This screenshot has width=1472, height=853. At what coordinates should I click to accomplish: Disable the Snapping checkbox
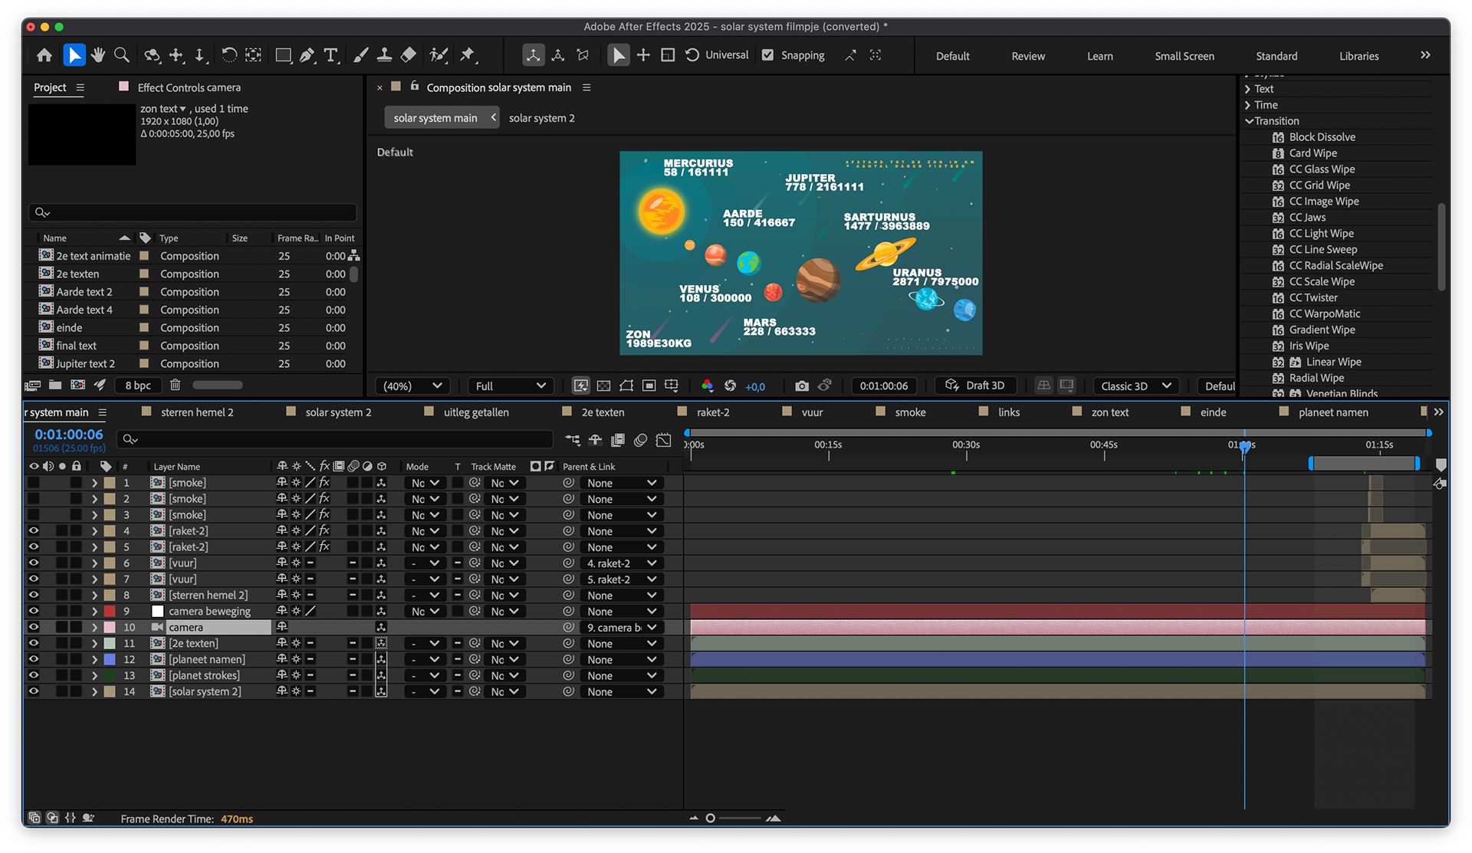(x=767, y=55)
